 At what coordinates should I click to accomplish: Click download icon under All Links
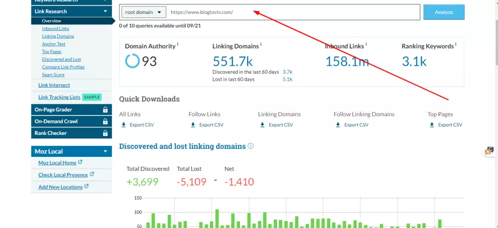click(x=124, y=125)
